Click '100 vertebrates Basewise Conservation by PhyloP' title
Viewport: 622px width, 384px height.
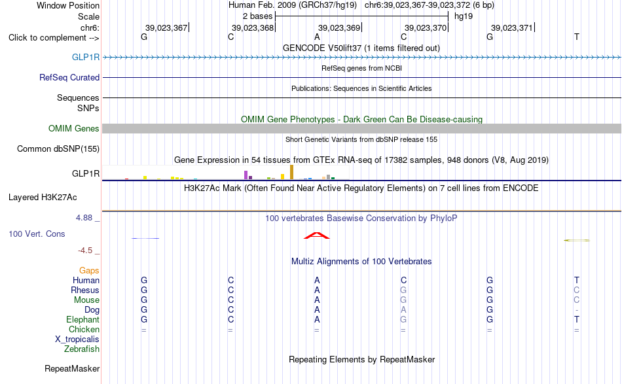click(361, 218)
